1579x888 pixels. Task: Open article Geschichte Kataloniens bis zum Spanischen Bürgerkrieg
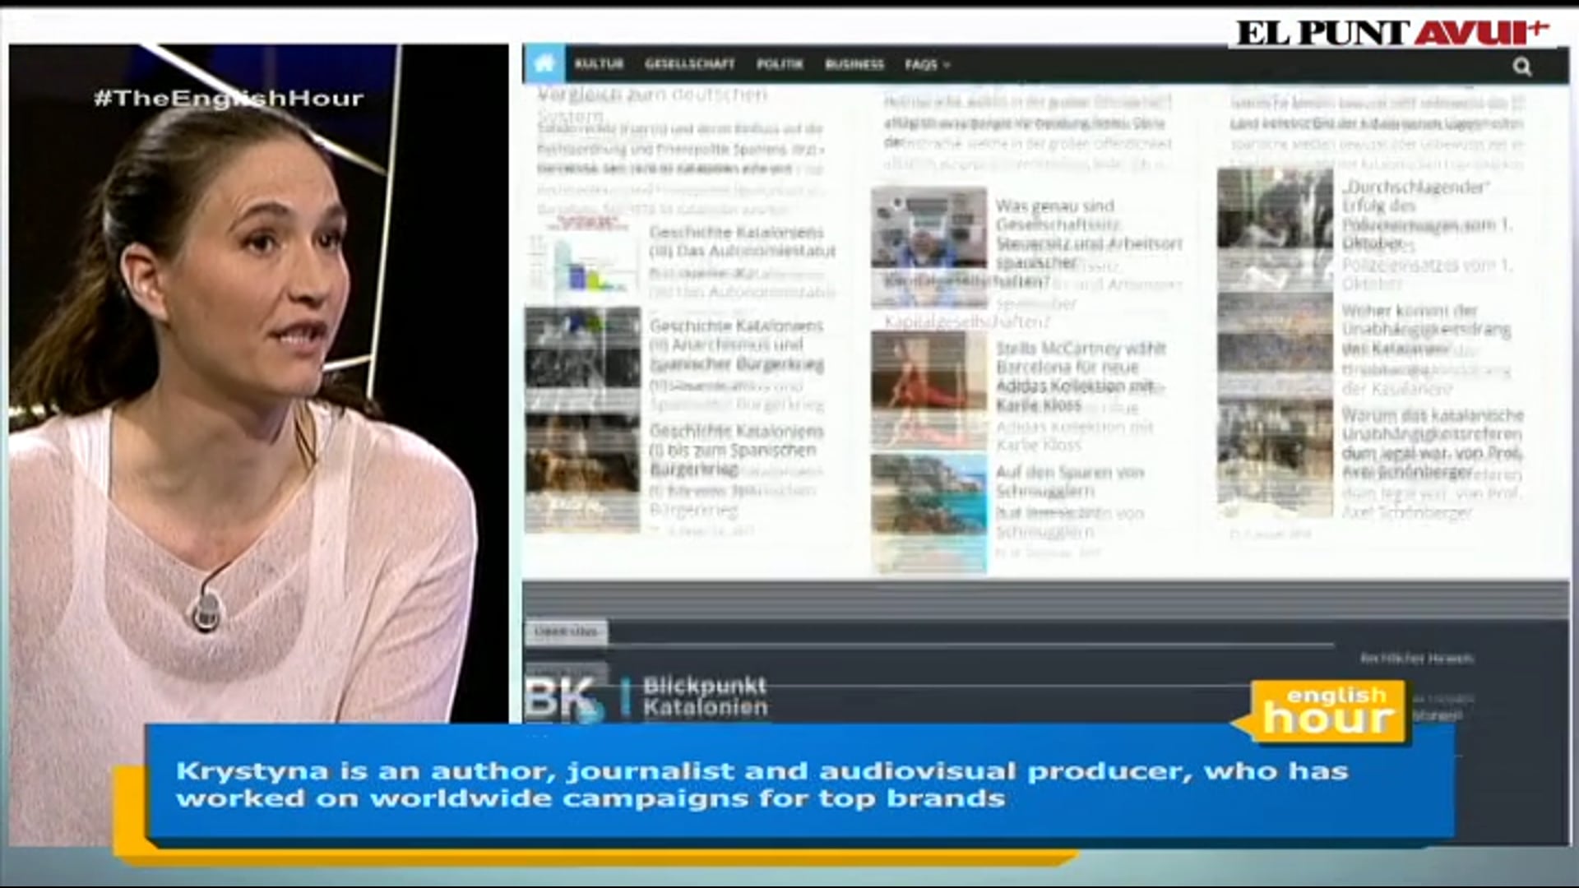737,450
